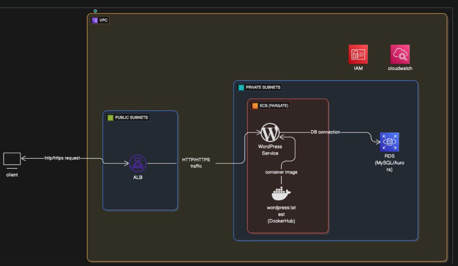The height and width of the screenshot is (266, 458).
Task: Click the client rectangle shape
Action: coord(12,158)
